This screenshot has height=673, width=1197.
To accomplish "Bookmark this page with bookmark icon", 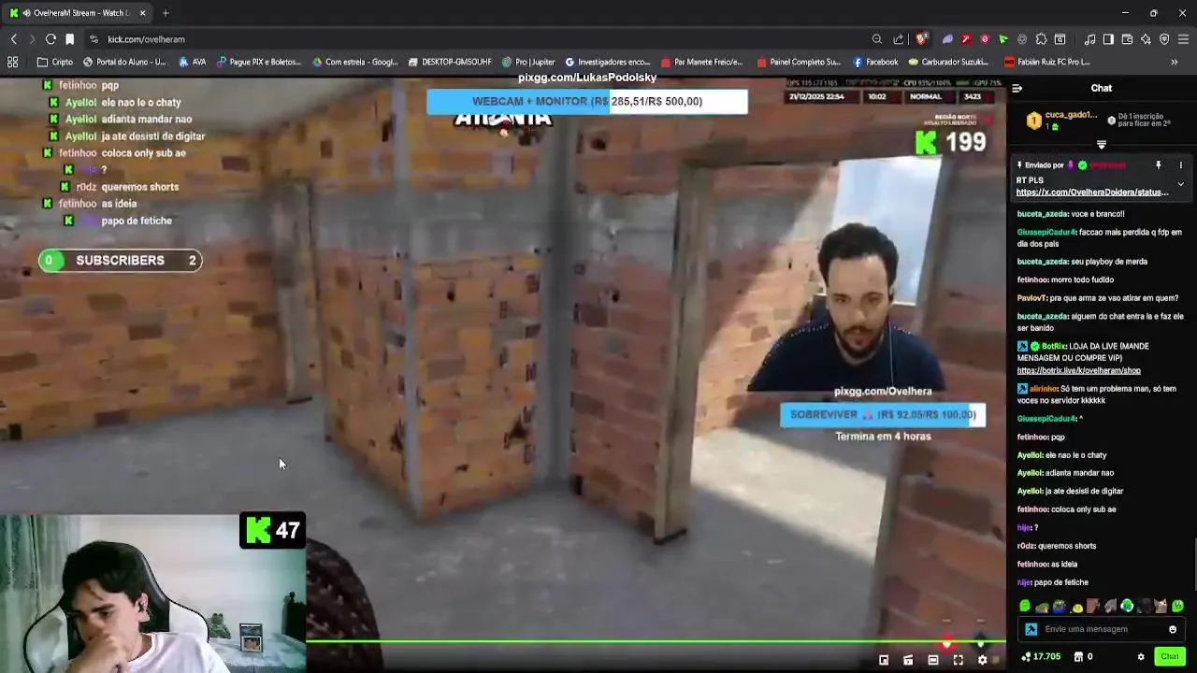I will pos(69,39).
